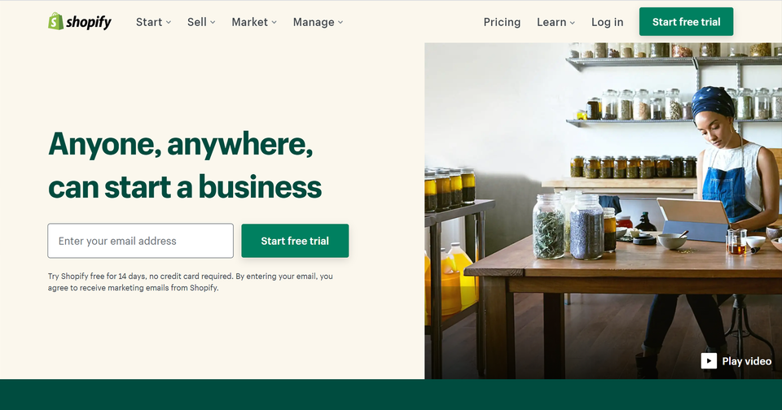Click the hero photo of woman with tablet
This screenshot has height=410, width=782.
603,211
